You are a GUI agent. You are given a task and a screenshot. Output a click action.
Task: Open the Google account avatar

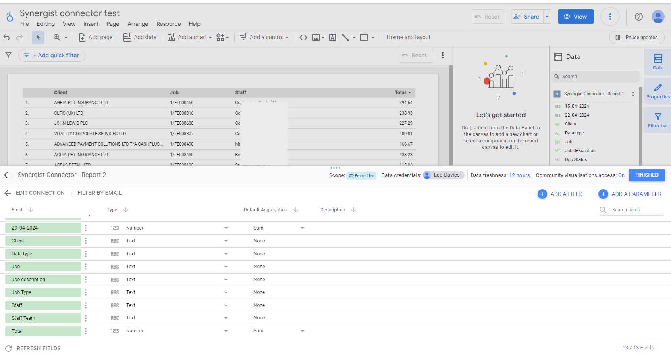tap(658, 17)
